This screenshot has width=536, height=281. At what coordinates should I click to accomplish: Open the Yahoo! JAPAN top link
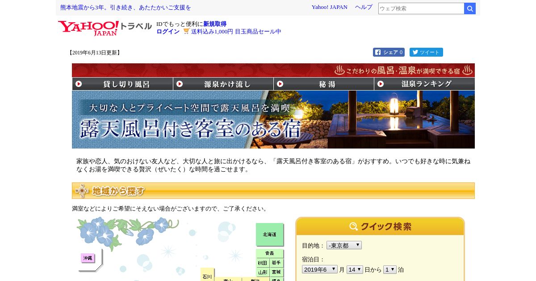pyautogui.click(x=330, y=7)
